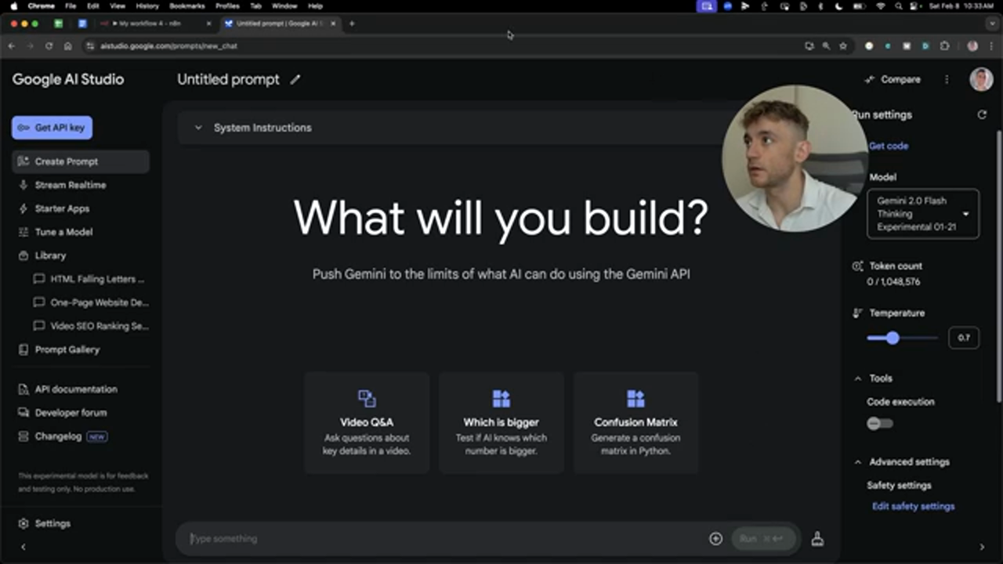Open the Model dropdown
This screenshot has width=1003, height=564.
(923, 214)
